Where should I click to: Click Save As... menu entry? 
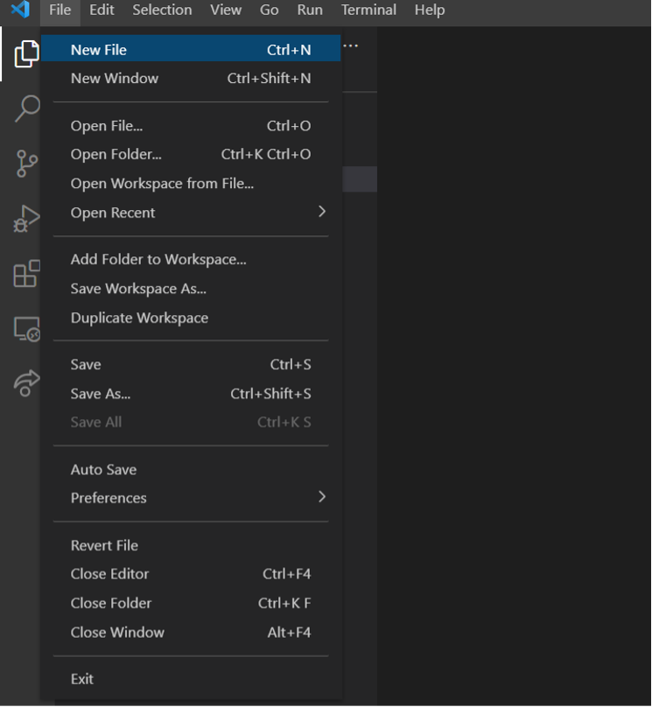tap(191, 394)
